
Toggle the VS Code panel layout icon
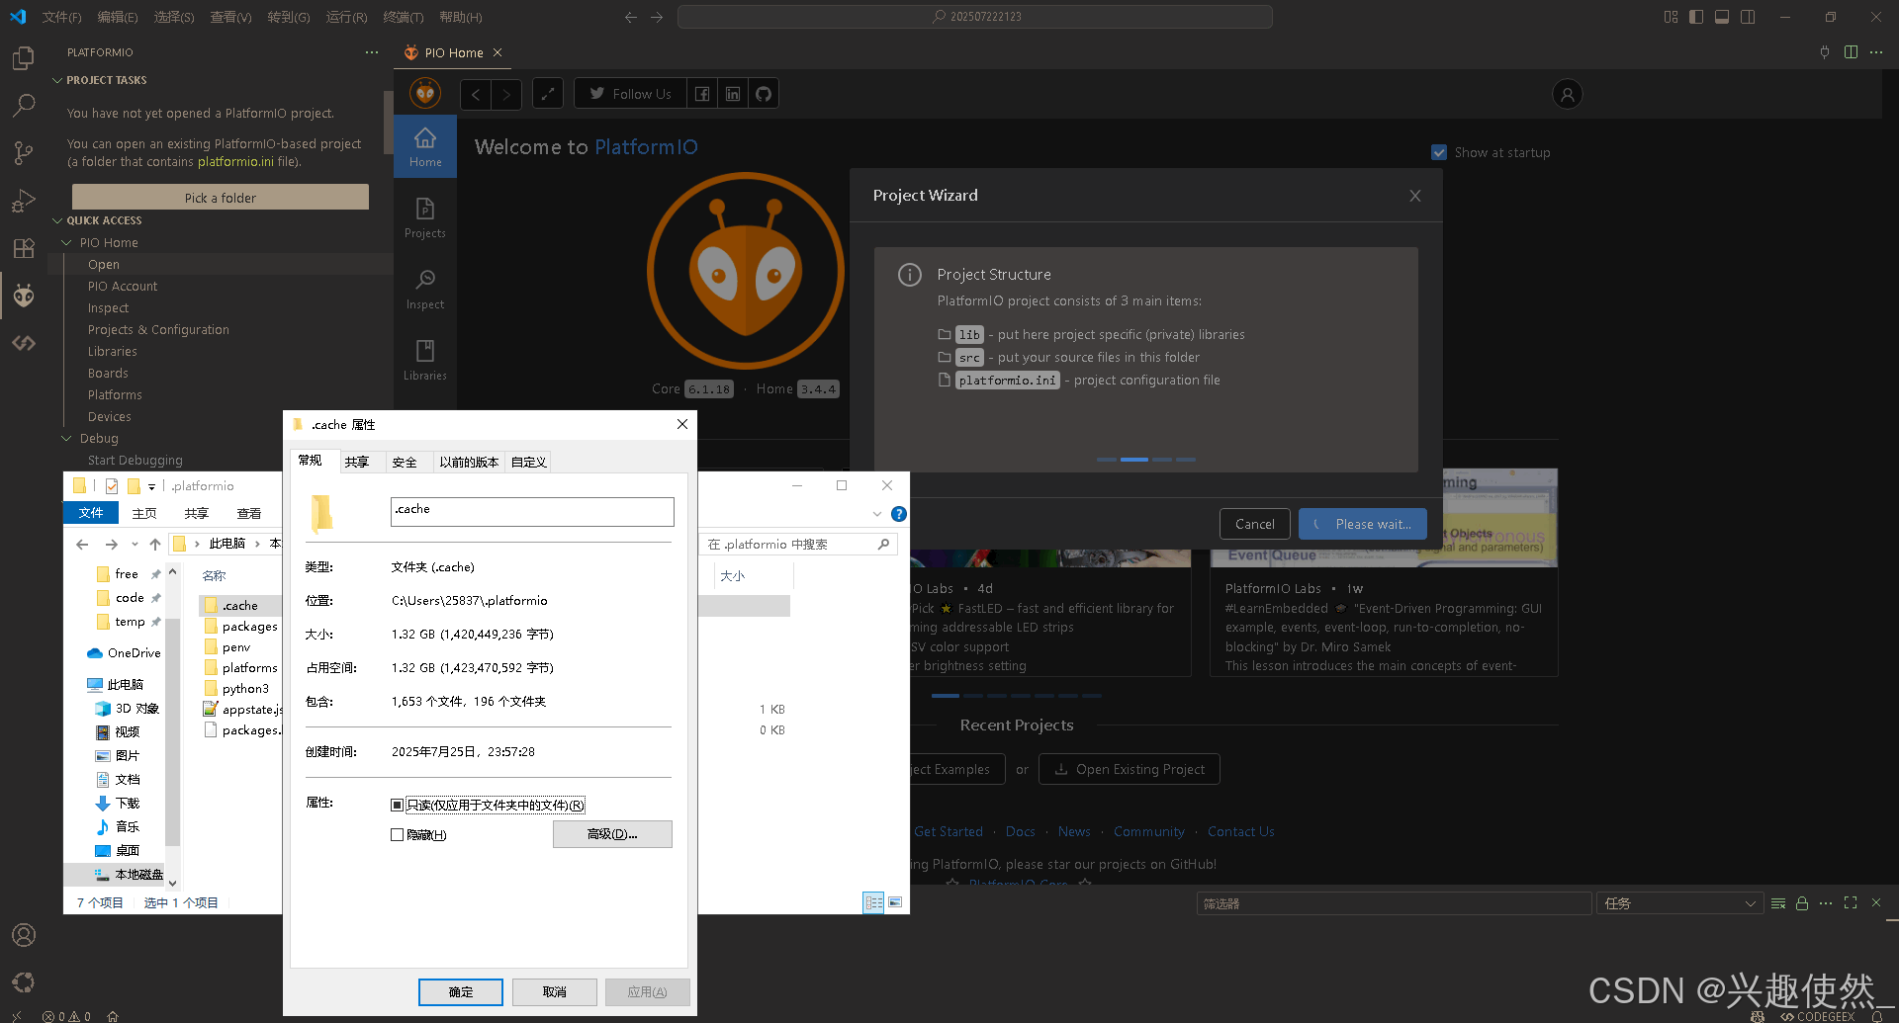click(x=1722, y=17)
